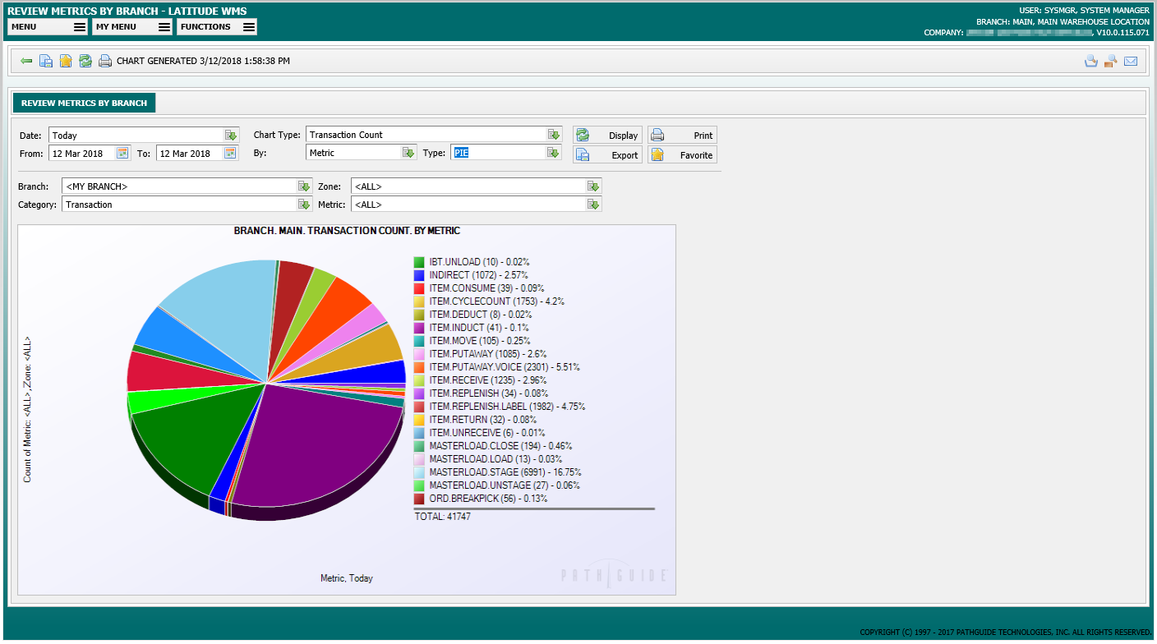Open the FUNCTIONS menu

[x=217, y=27]
